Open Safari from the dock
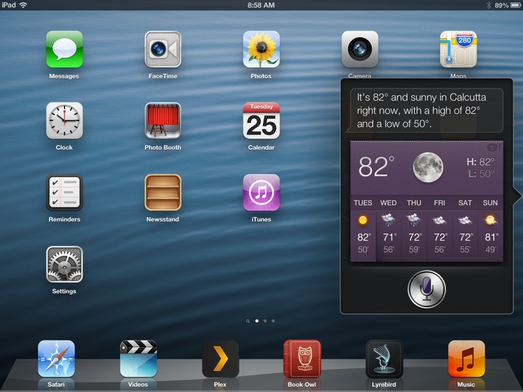Image resolution: width=523 pixels, height=392 pixels. (56, 359)
